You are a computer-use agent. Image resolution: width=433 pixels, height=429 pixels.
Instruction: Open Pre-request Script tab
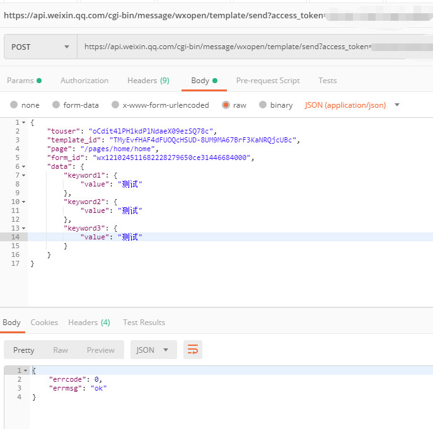[268, 81]
